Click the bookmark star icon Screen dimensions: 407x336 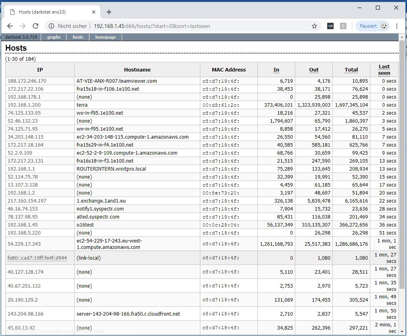[x=315, y=26]
